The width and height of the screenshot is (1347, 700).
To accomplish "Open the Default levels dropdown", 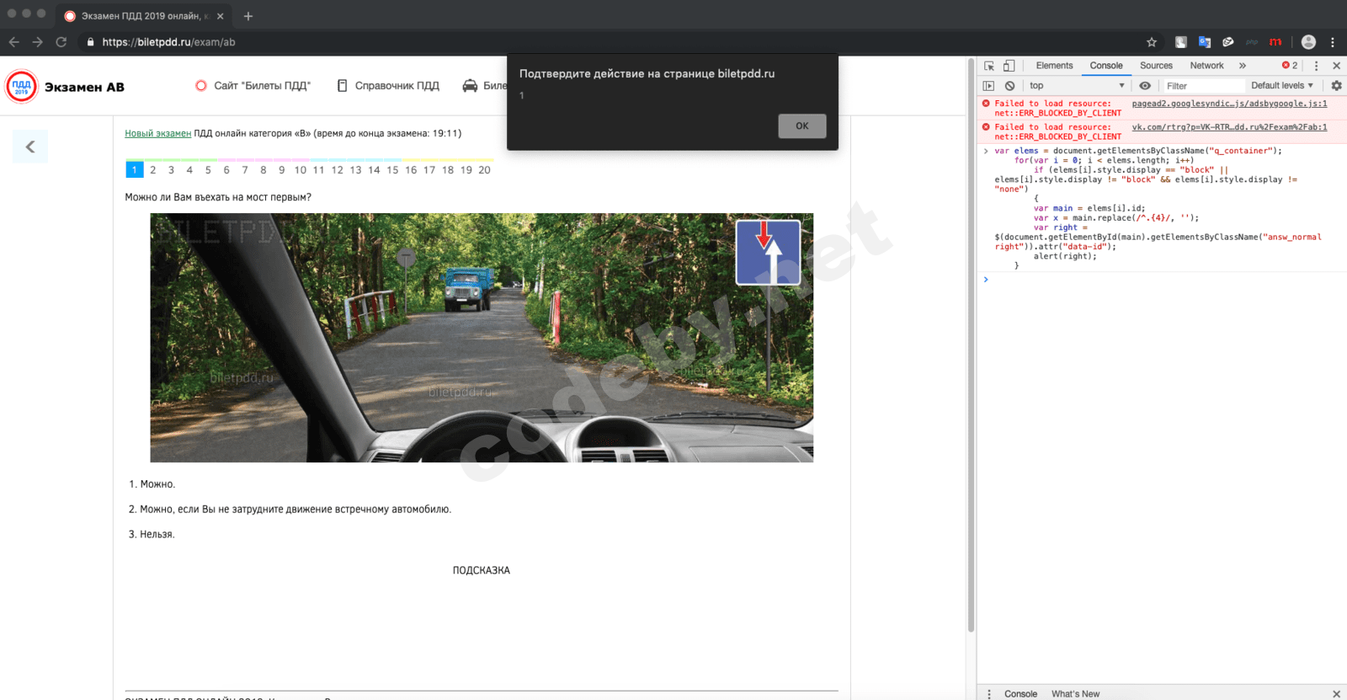I will click(x=1282, y=86).
